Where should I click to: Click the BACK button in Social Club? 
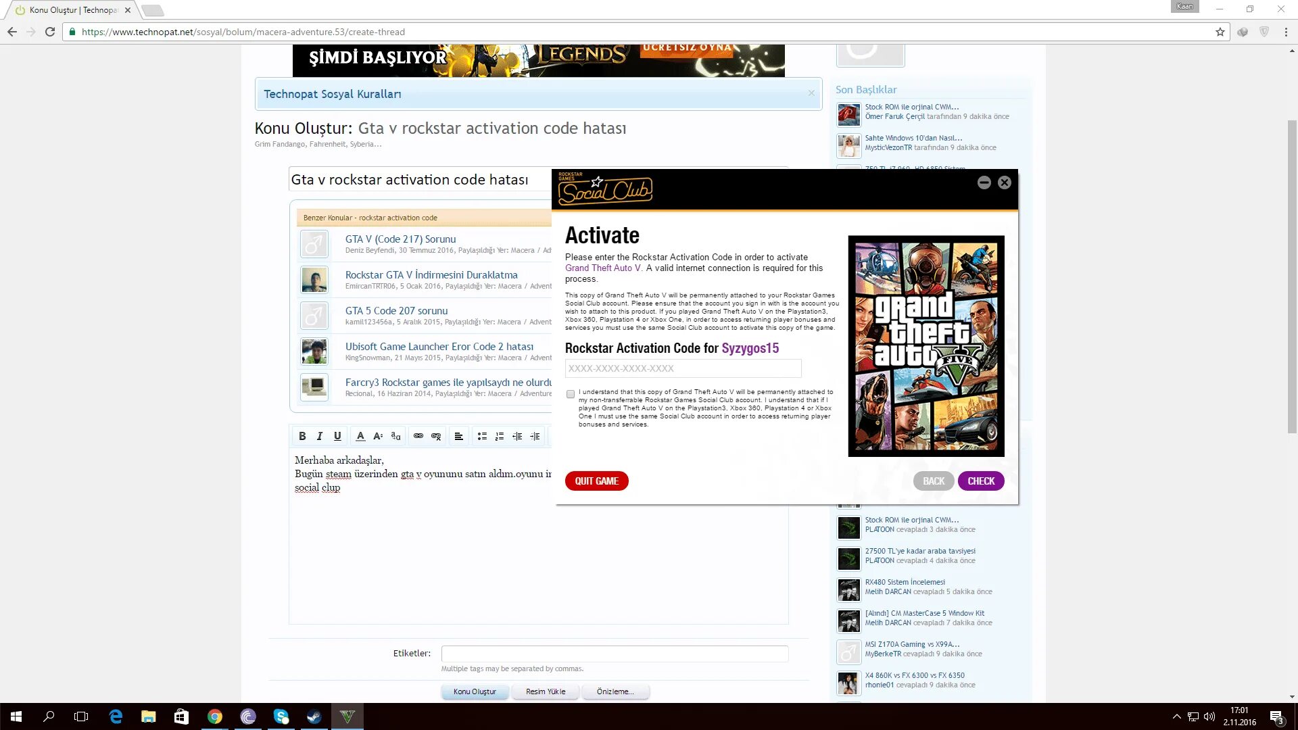pos(934,481)
